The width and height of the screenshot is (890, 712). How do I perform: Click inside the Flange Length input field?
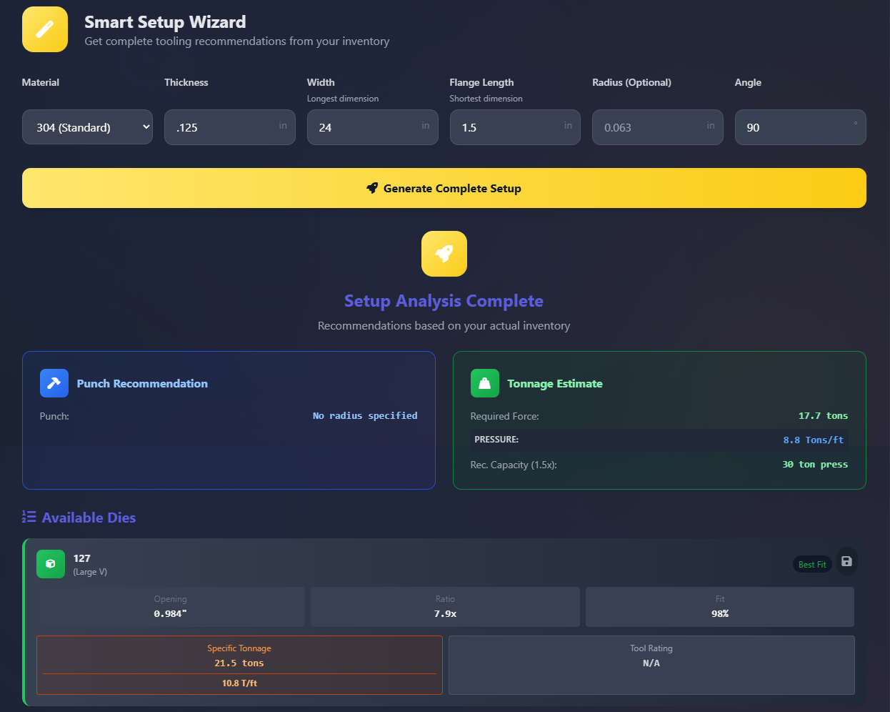coord(515,127)
